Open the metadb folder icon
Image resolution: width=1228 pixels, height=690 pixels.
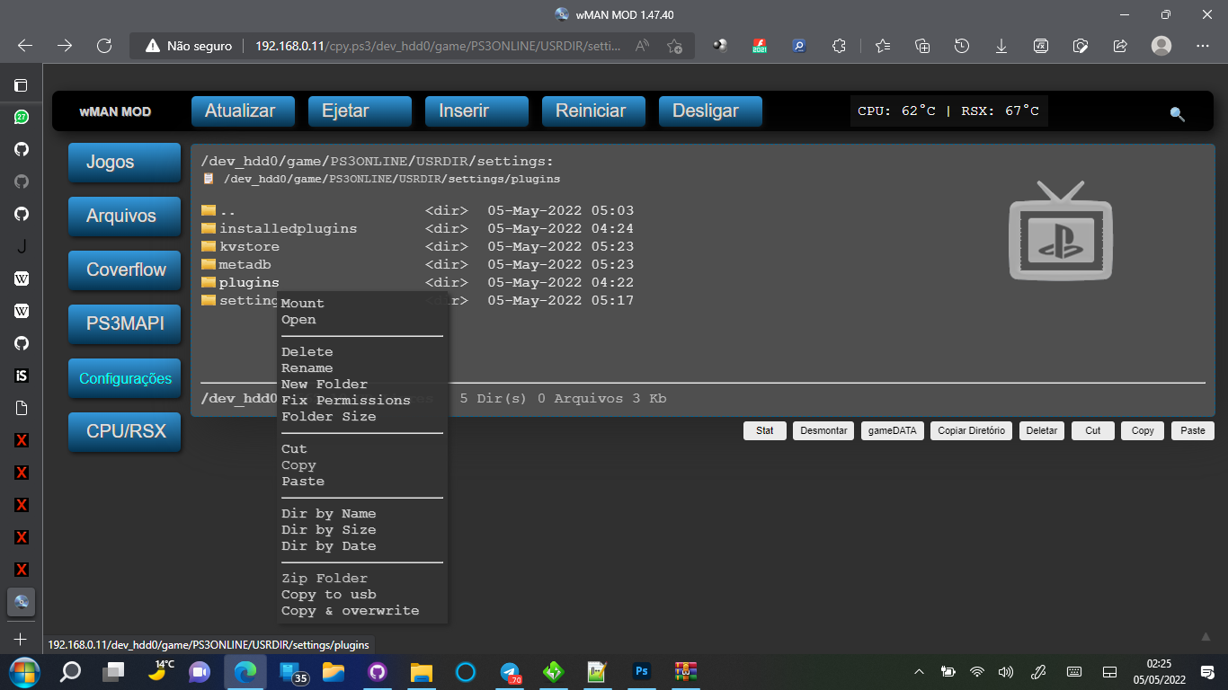point(209,264)
